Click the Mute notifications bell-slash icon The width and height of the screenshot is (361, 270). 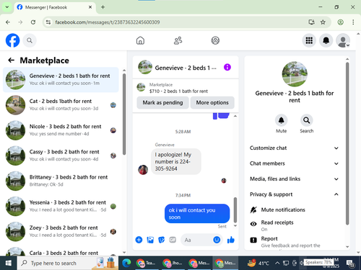pyautogui.click(x=253, y=210)
